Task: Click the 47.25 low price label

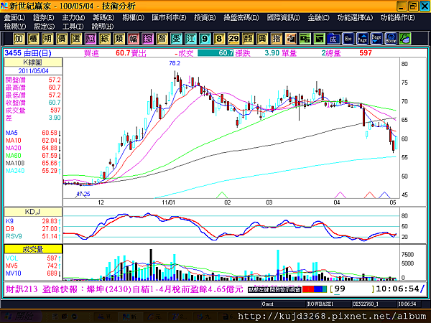Action: (x=83, y=194)
